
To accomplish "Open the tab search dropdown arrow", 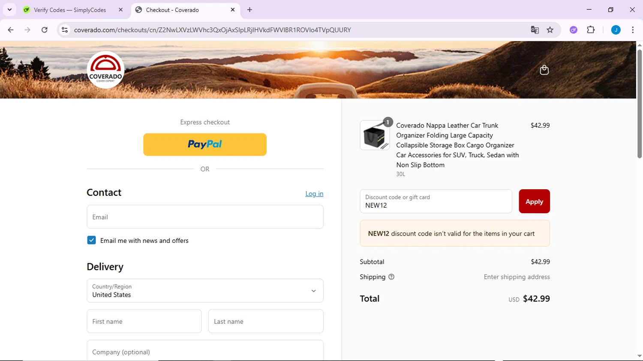I will click(9, 10).
